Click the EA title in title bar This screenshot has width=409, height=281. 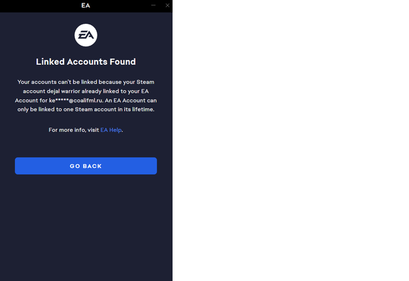point(86,5)
